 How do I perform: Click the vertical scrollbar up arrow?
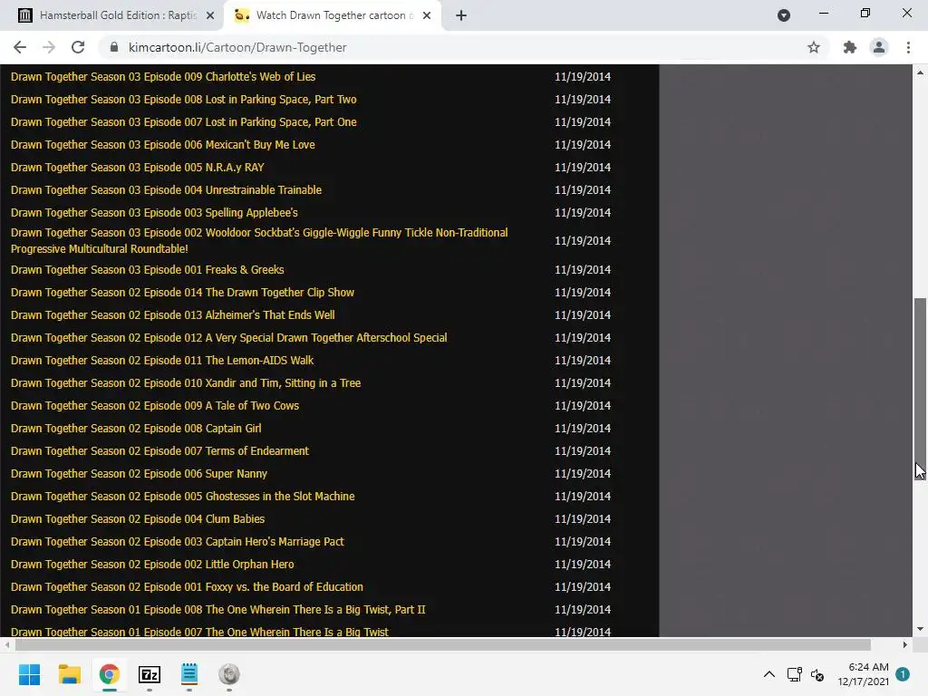(921, 72)
